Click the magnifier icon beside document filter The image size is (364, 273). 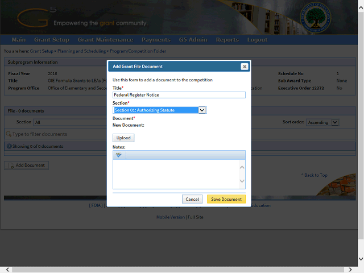(x=9, y=134)
